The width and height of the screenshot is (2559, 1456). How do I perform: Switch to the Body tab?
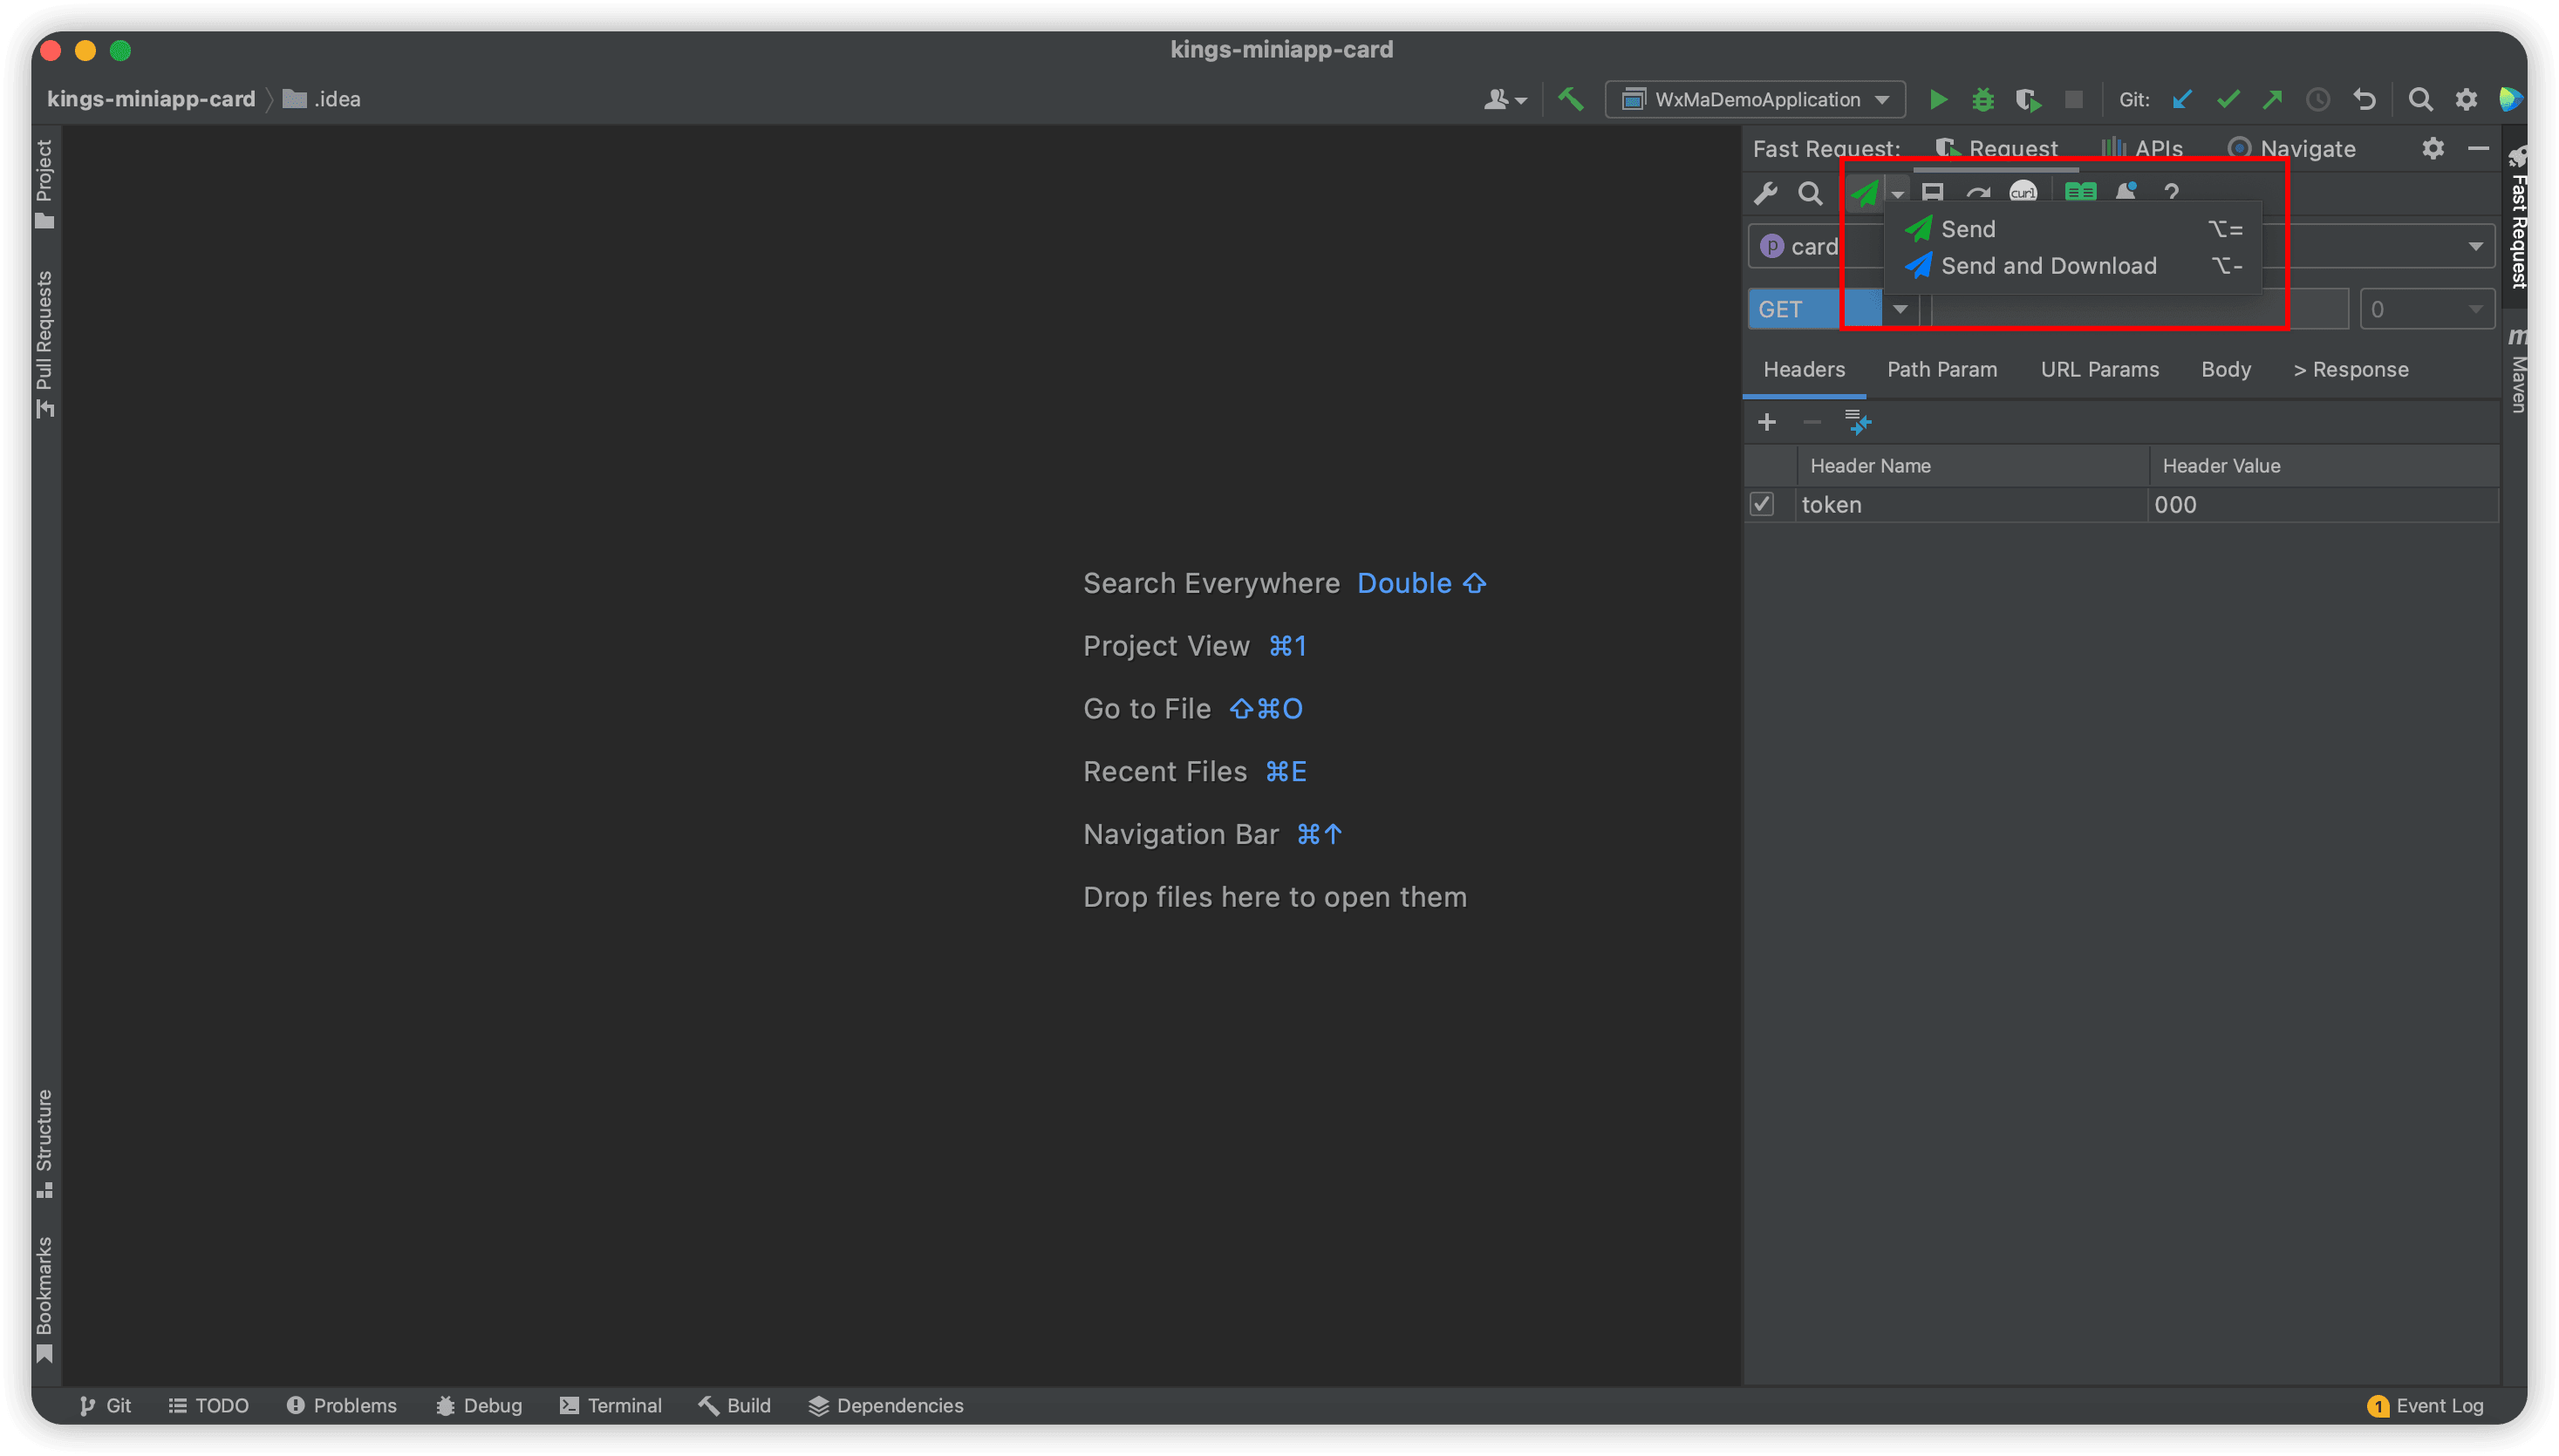pos(2225,370)
